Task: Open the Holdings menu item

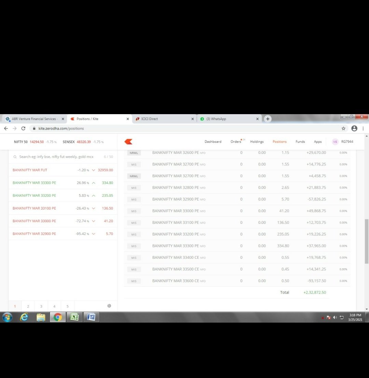Action: pyautogui.click(x=257, y=142)
